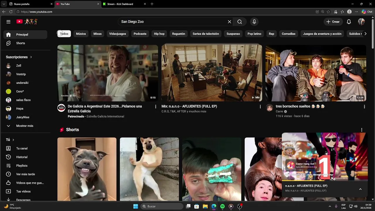The image size is (375, 211).
Task: Open the account avatar menu
Action: point(361,22)
